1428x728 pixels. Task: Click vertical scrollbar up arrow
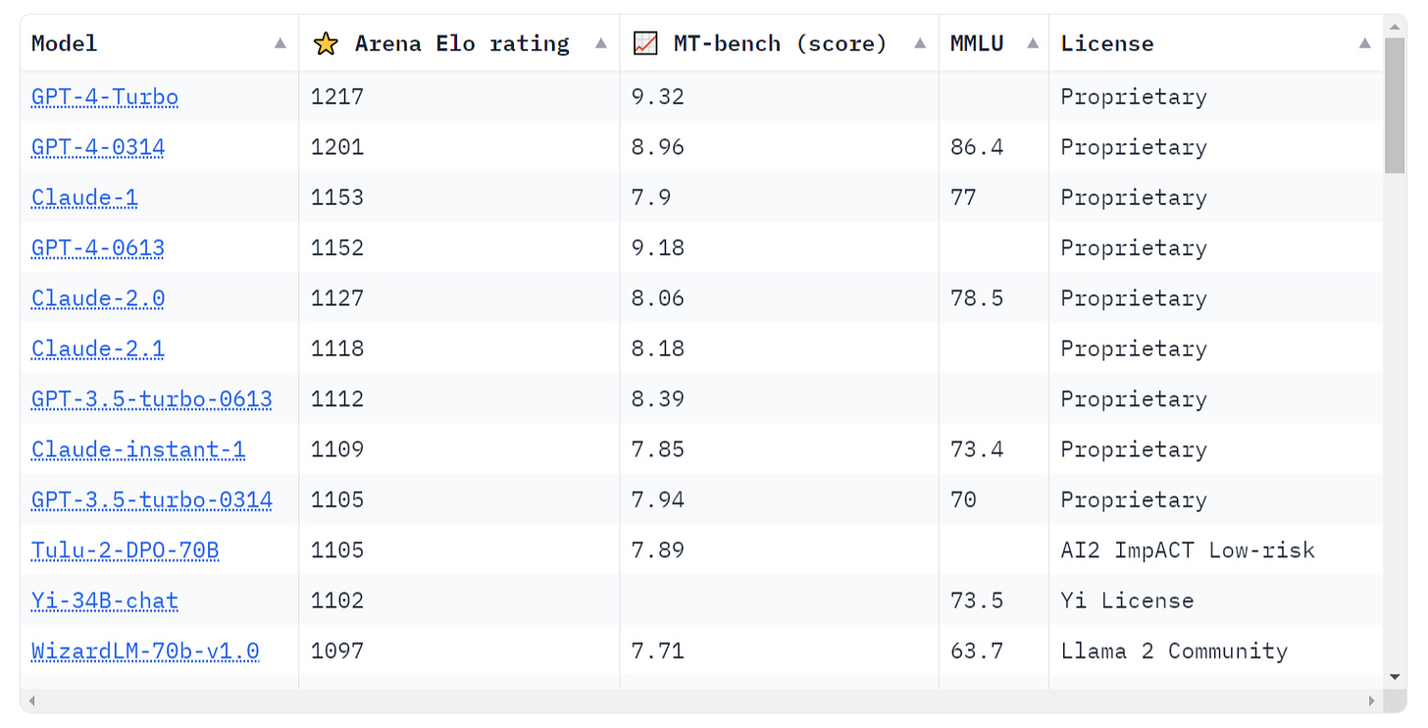(1395, 26)
